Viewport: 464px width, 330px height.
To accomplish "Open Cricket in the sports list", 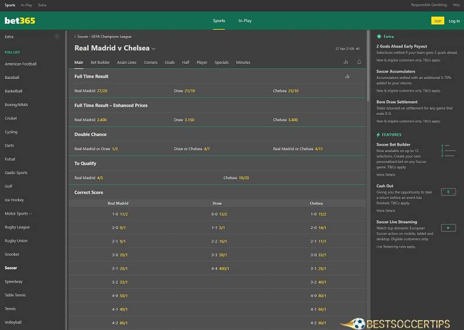I will pyautogui.click(x=10, y=118).
